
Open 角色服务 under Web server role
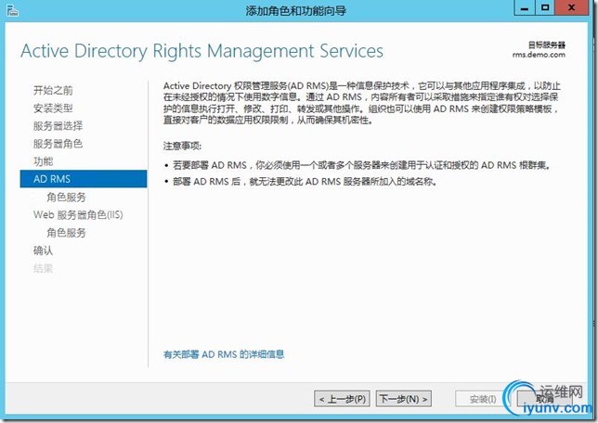click(x=66, y=233)
